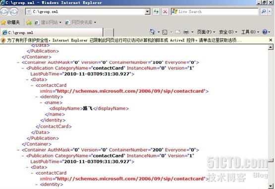Refresh the page with the green arrows icon
This screenshot has width=275, height=189.
pos(156,11)
